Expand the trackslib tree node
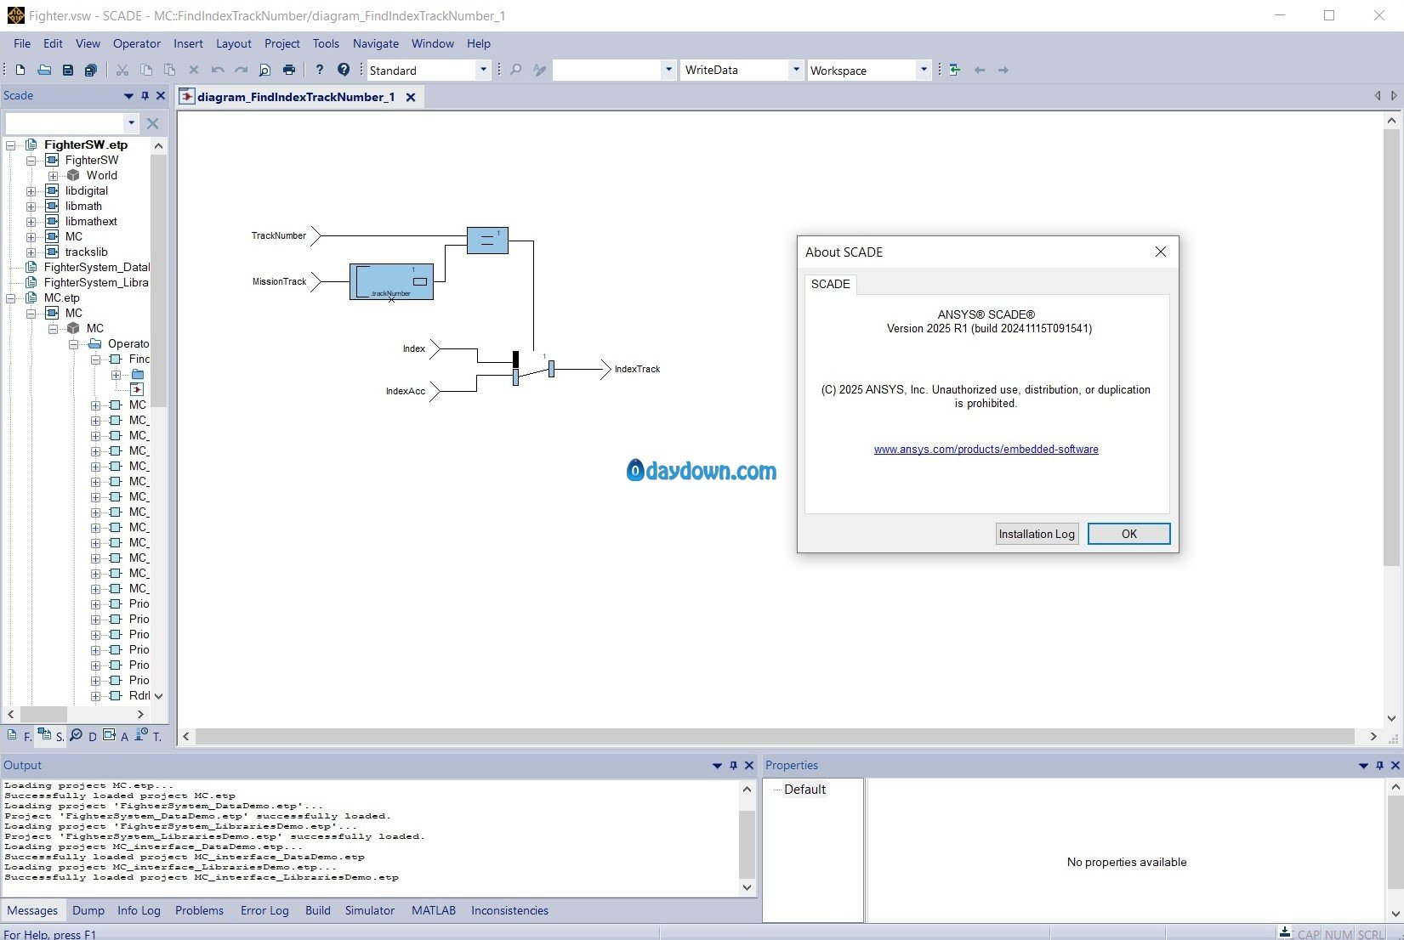This screenshot has height=940, width=1404. pos(31,252)
